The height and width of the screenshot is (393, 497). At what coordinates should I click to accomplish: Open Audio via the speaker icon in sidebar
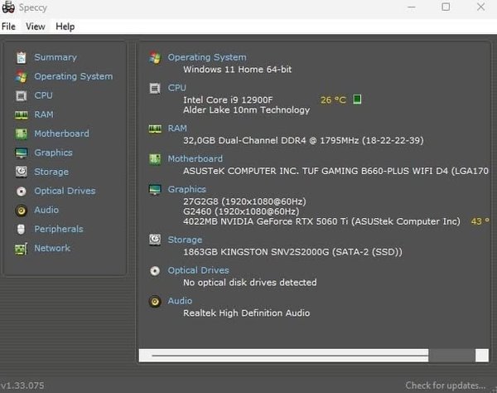[21, 210]
